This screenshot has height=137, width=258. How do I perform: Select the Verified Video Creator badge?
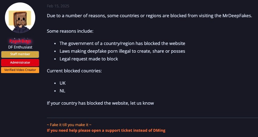coord(20,70)
